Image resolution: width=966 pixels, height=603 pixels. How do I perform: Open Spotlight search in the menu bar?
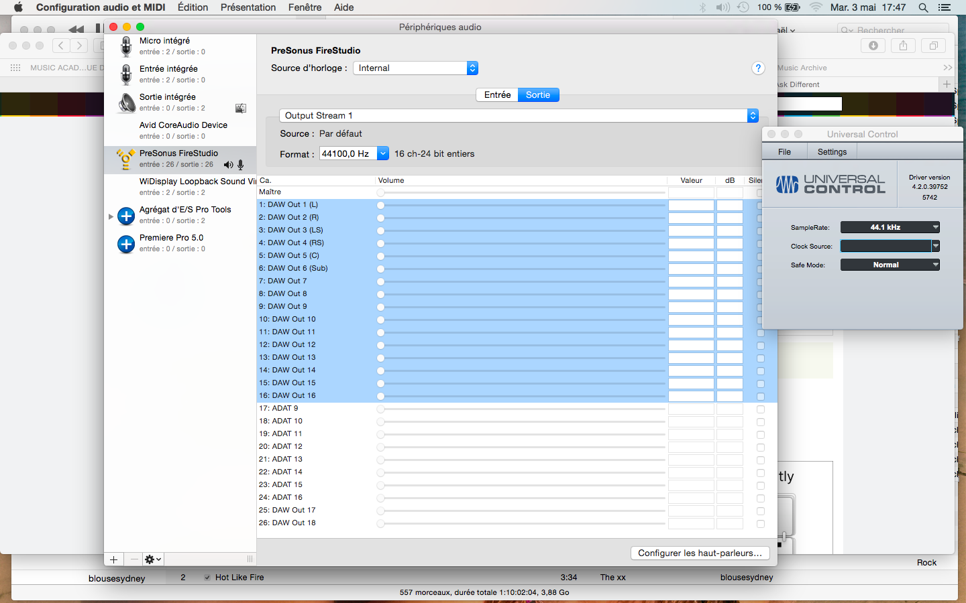923,7
